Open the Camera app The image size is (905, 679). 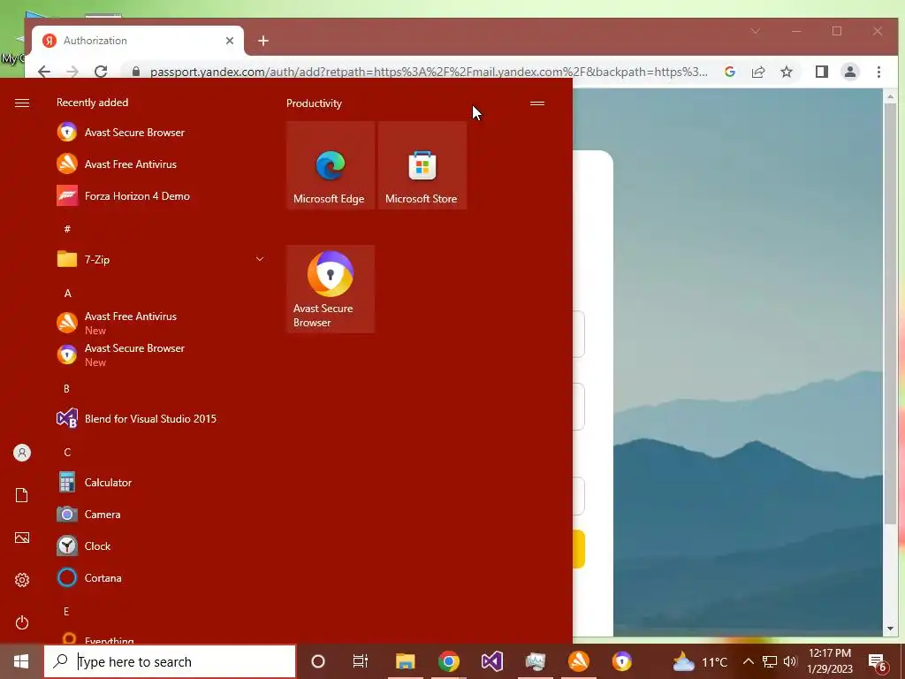click(x=160, y=514)
